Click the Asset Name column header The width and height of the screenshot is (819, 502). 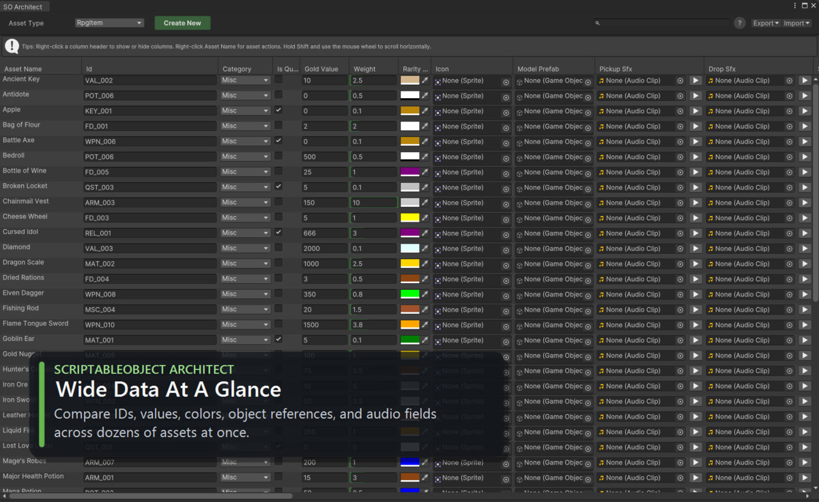pyautogui.click(x=41, y=69)
